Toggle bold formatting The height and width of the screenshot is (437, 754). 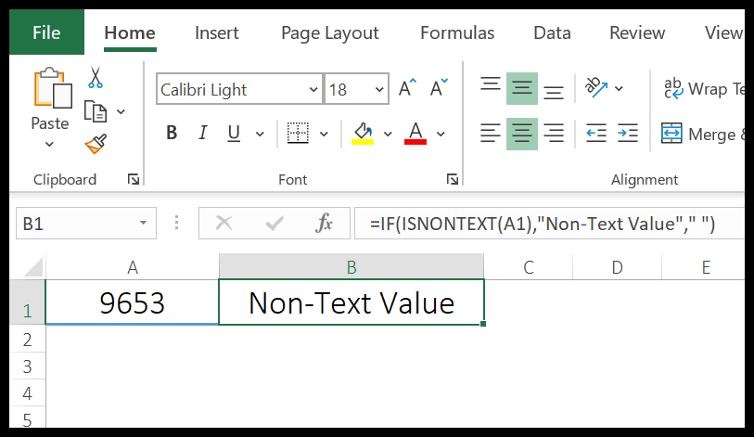pos(172,133)
